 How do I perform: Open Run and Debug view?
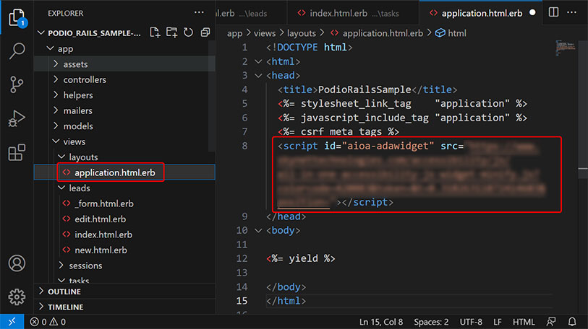click(16, 118)
